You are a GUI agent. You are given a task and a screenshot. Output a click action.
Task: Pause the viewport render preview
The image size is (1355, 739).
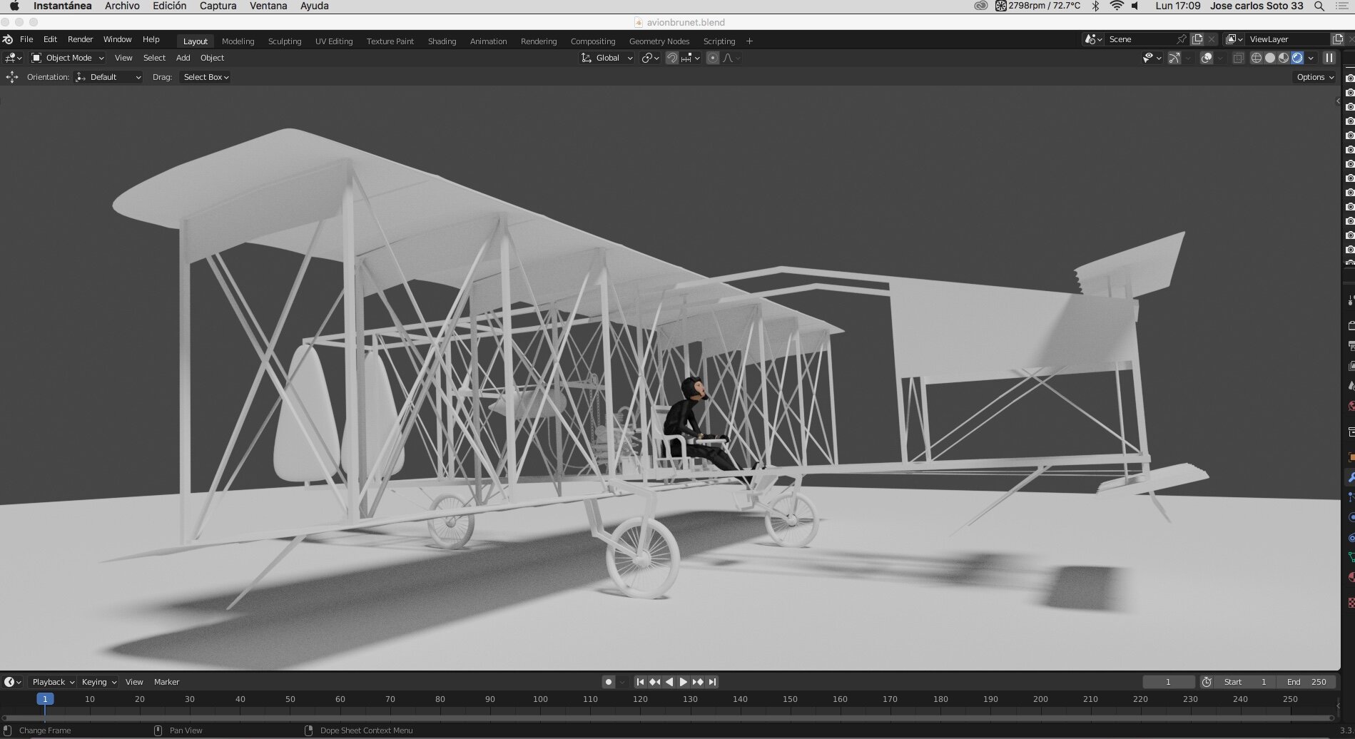click(x=1329, y=58)
